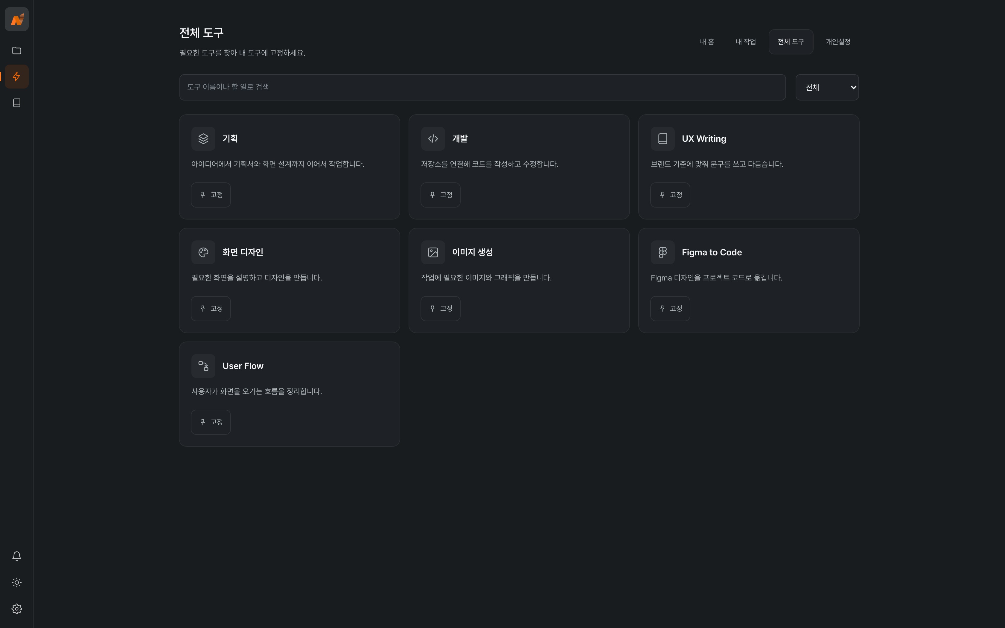This screenshot has width=1005, height=628.
Task: Pin the 화면 디자인 tool with 고정
Action: point(211,308)
